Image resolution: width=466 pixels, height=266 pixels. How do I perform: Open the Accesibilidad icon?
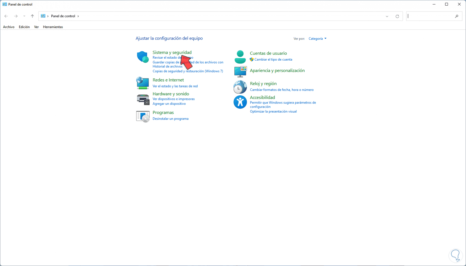[240, 102]
